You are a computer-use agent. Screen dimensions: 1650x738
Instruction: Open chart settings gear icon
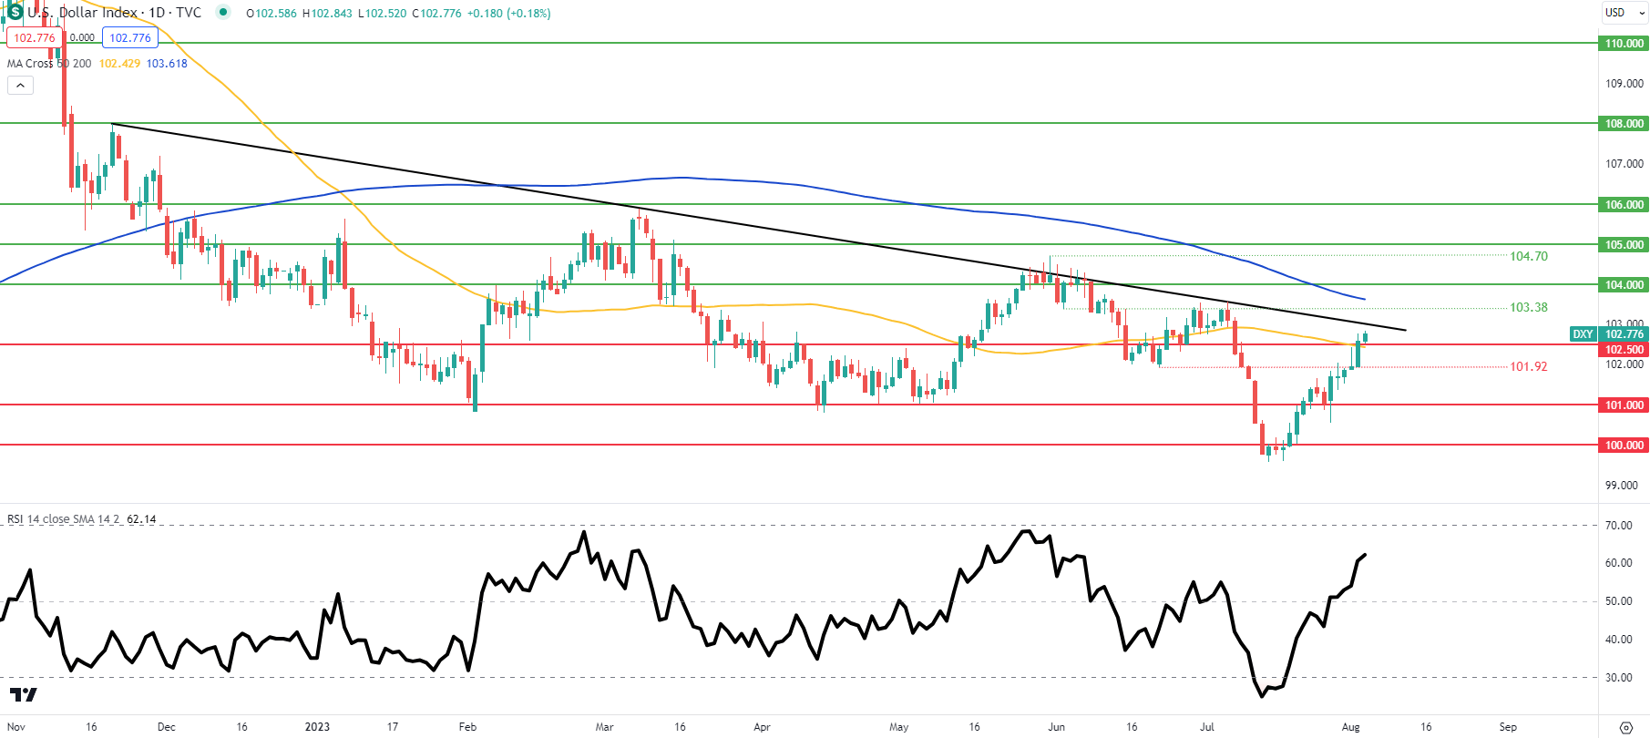[x=1625, y=727]
